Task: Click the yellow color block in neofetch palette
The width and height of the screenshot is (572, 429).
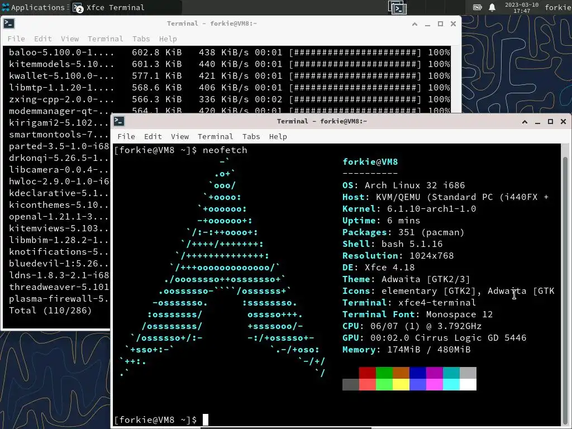Action: tap(401, 384)
